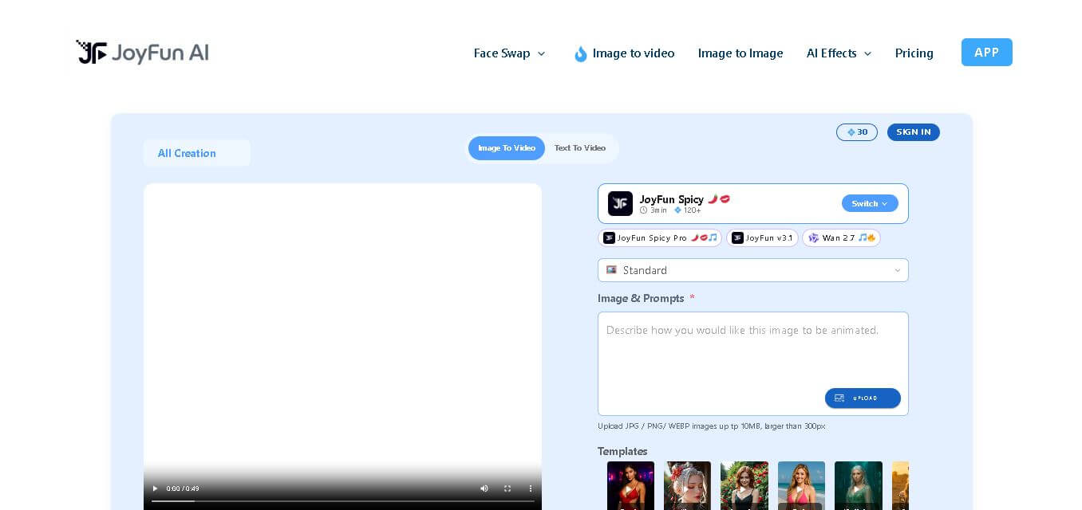
Task: Click the flame icon beside Image to video
Action: [x=581, y=53]
